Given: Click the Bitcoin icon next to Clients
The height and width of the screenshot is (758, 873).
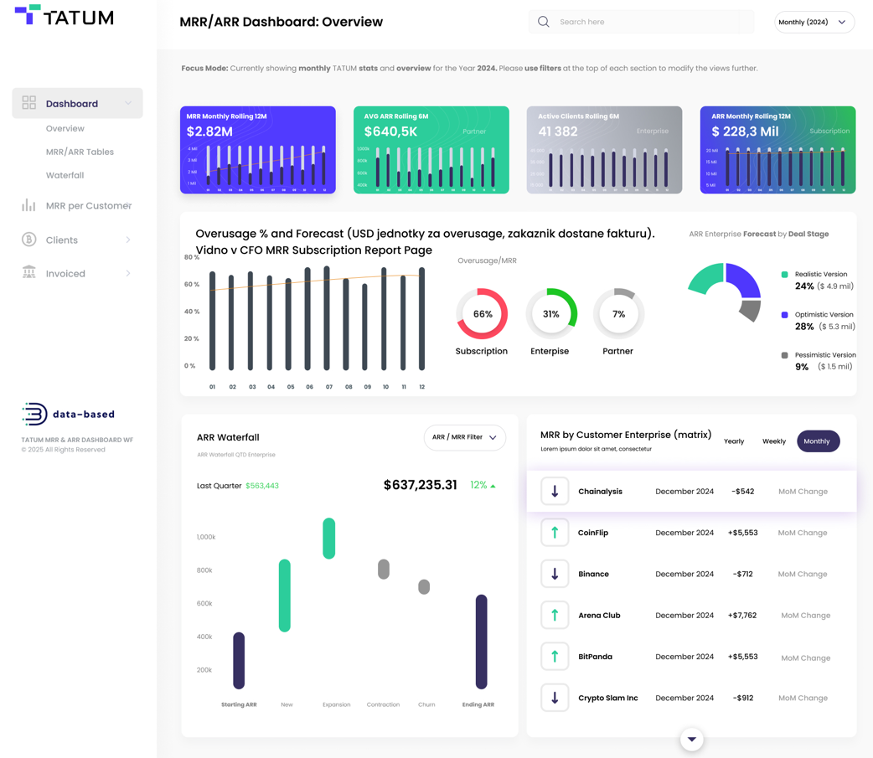Looking at the screenshot, I should 28,239.
